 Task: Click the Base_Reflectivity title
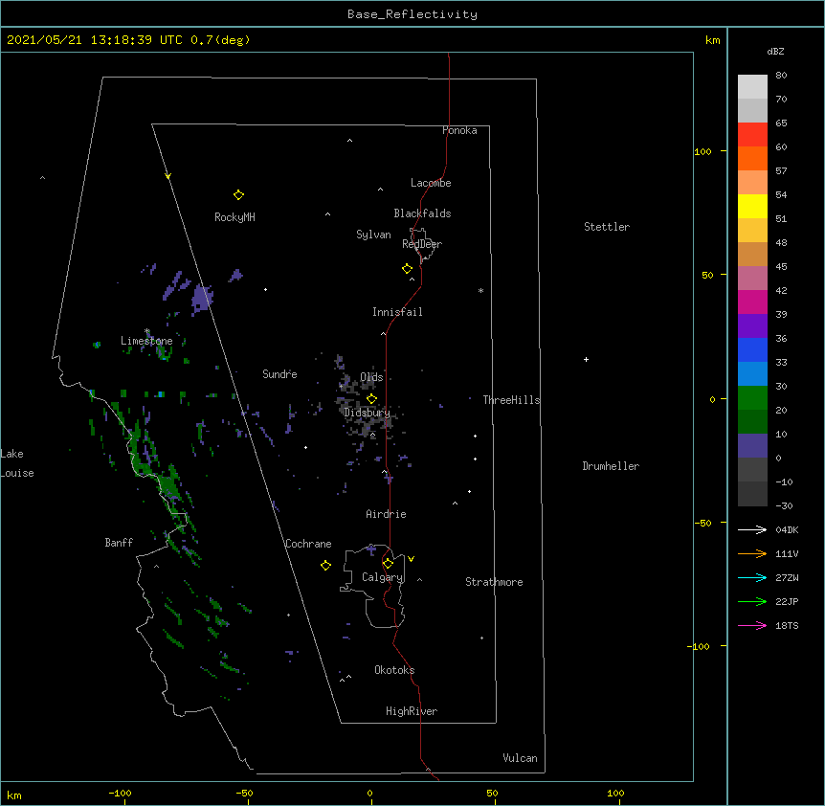point(412,14)
